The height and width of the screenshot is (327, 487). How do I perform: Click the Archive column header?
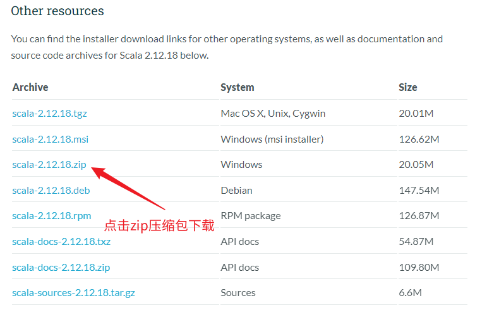click(30, 87)
